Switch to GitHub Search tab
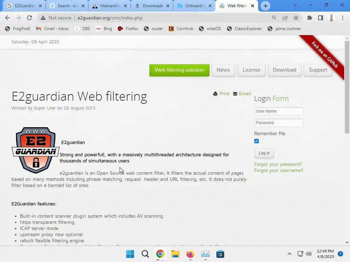 coord(67,6)
